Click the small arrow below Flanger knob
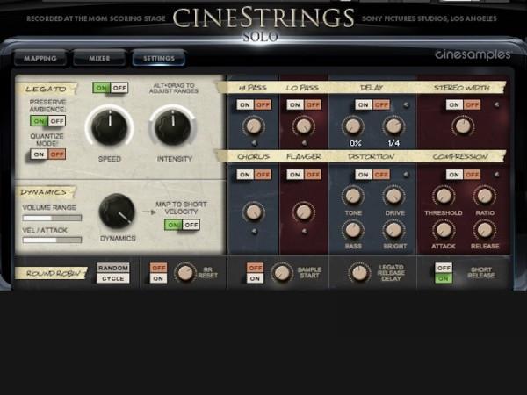Screen dimensions: 527x395 pyautogui.click(x=304, y=231)
